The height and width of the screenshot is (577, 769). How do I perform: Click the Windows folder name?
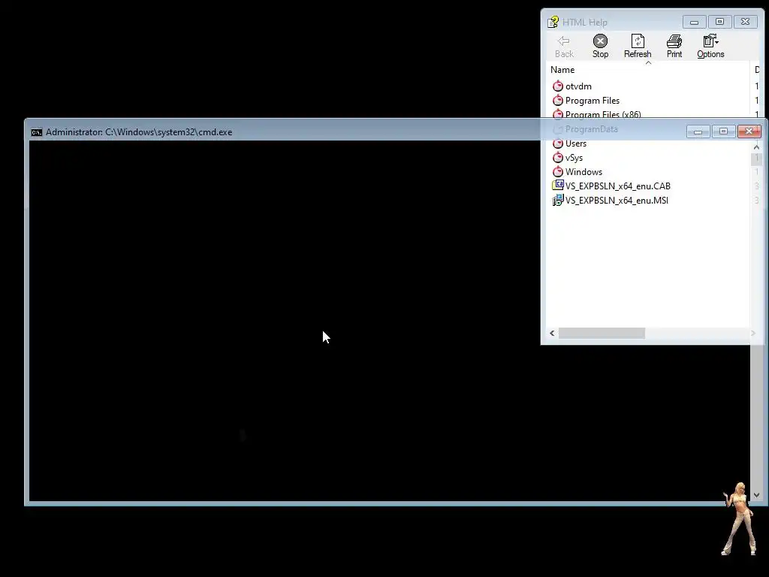(584, 172)
